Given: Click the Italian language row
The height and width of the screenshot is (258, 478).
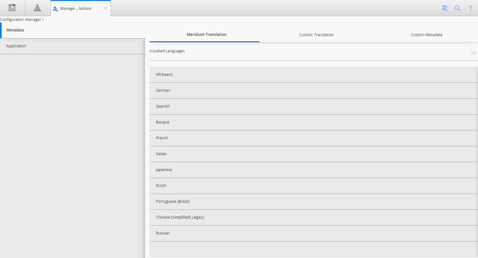Looking at the screenshot, I should (x=314, y=154).
